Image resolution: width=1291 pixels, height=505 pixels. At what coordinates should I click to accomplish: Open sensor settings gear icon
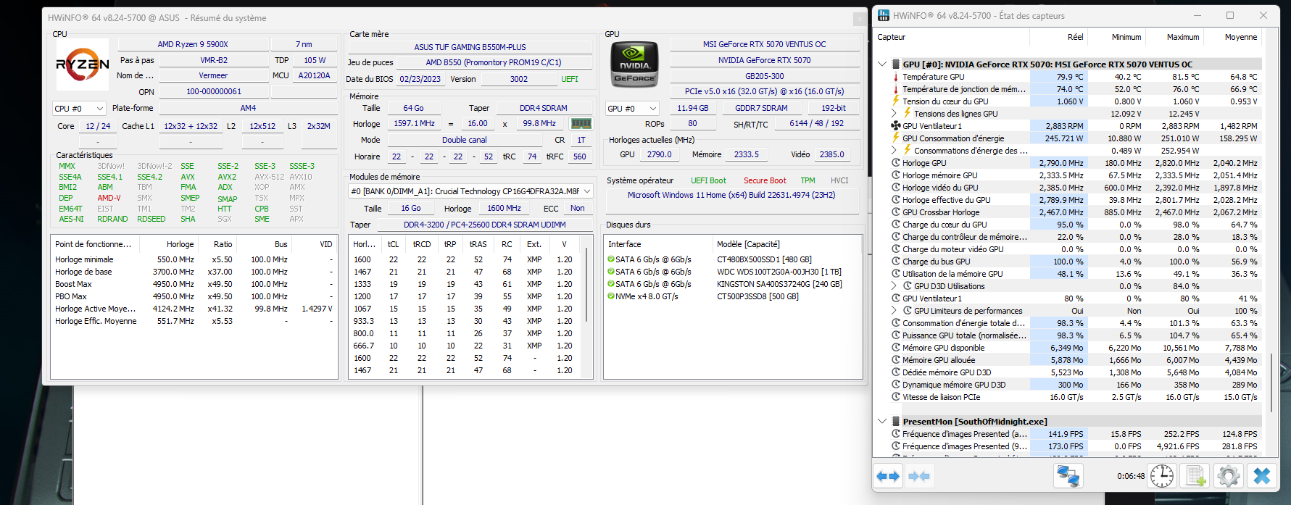[1228, 476]
